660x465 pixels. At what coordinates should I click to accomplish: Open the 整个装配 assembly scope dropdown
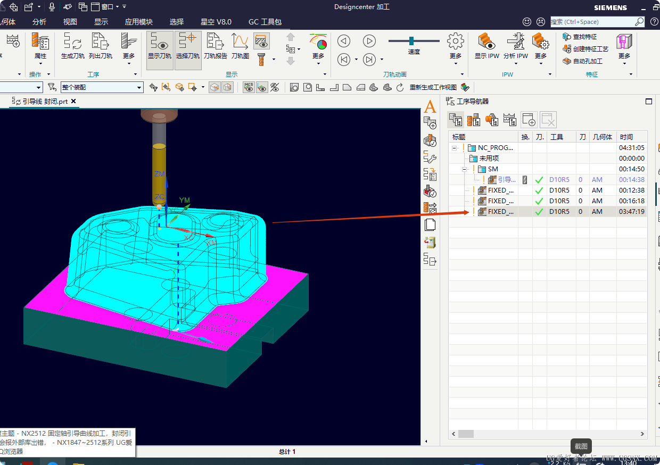coord(102,87)
